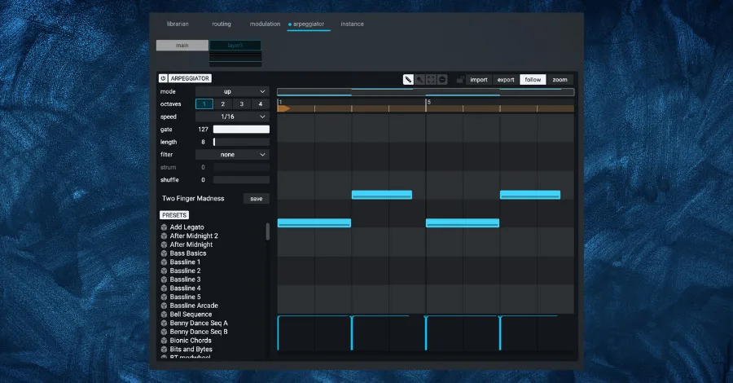Load the Bassline 2 preset
Viewport: 733px width, 383px height.
(185, 271)
